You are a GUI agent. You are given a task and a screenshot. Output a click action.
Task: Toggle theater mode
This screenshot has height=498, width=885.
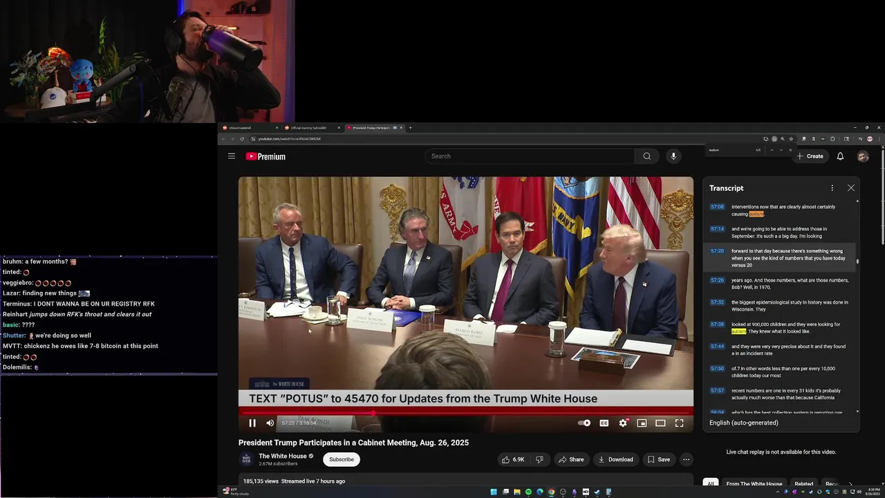click(x=660, y=423)
